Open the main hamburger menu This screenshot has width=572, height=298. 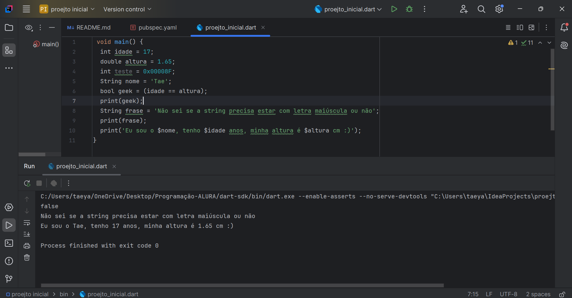pos(26,9)
